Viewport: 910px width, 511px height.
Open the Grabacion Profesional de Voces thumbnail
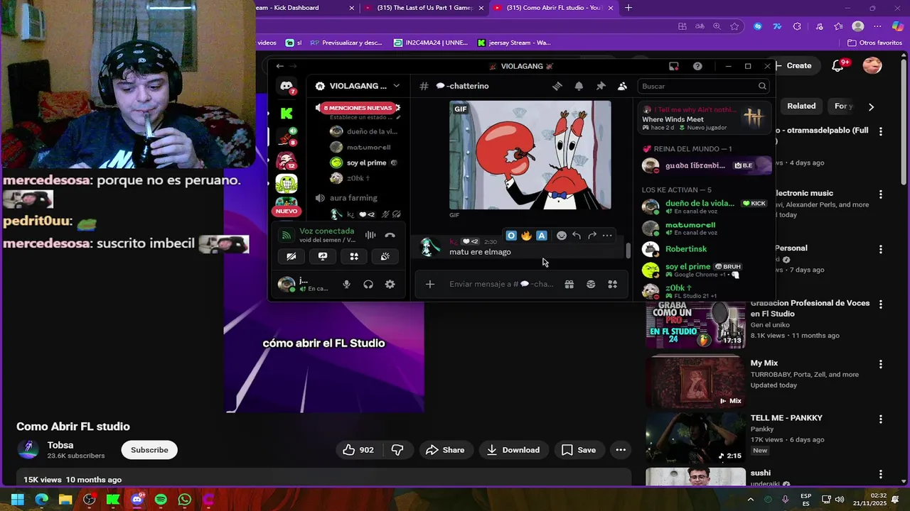pos(695,324)
